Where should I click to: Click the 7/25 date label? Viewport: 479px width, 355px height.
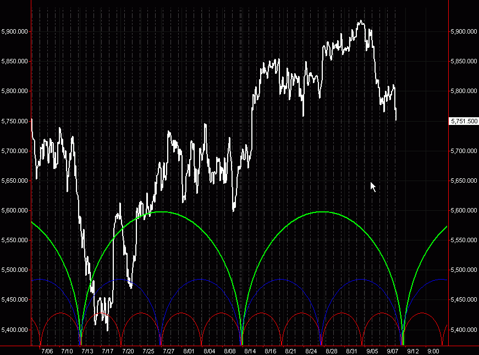point(148,351)
